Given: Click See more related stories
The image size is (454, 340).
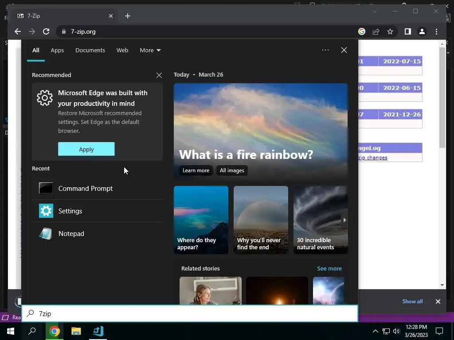Looking at the screenshot, I should tap(329, 269).
